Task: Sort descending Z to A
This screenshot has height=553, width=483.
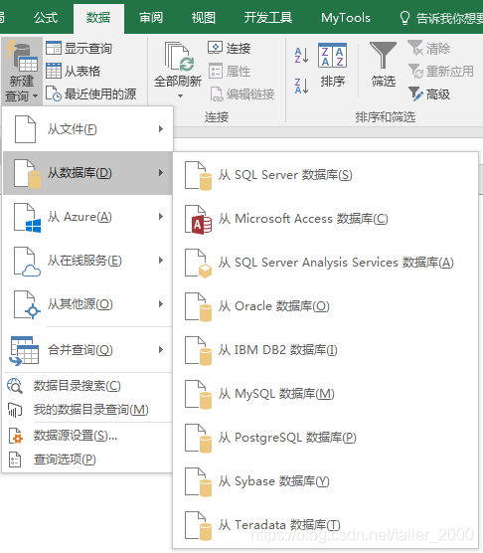Action: tap(301, 87)
